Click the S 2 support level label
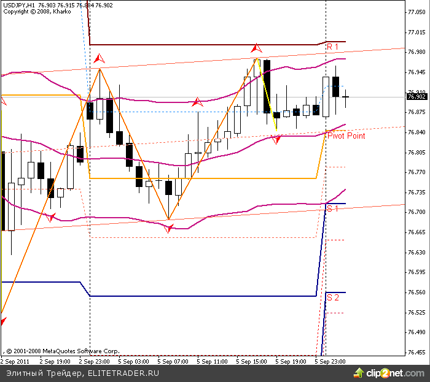Viewport: 430px width, 382px height. pyautogui.click(x=332, y=297)
